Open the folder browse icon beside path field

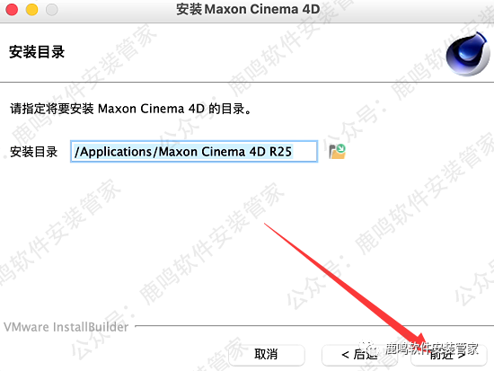(x=337, y=152)
